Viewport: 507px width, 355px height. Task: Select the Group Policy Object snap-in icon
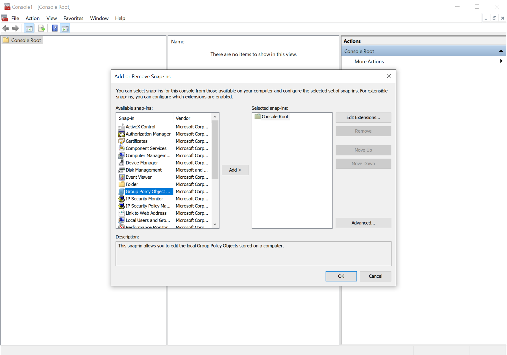pyautogui.click(x=121, y=192)
